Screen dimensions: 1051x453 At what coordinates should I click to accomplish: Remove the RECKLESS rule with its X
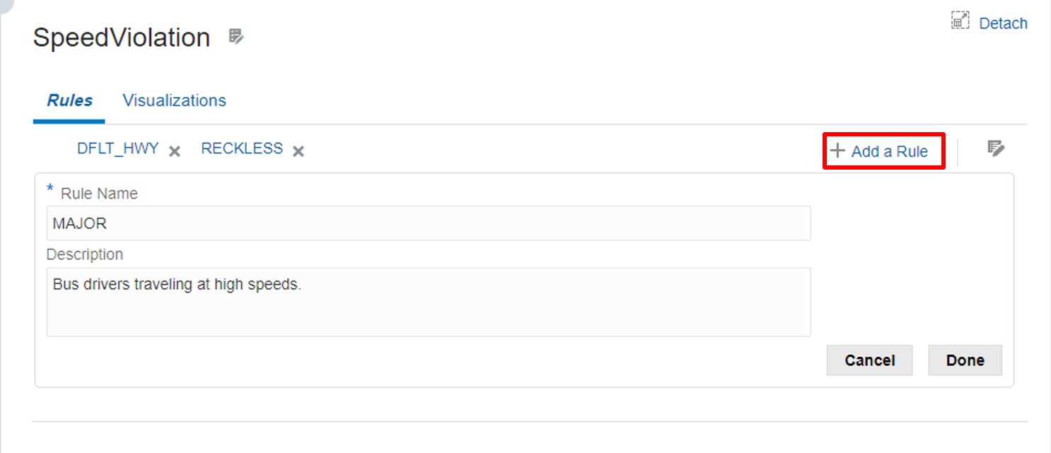click(x=298, y=151)
